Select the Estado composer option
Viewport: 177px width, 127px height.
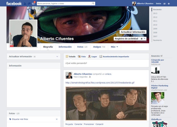[71, 57]
